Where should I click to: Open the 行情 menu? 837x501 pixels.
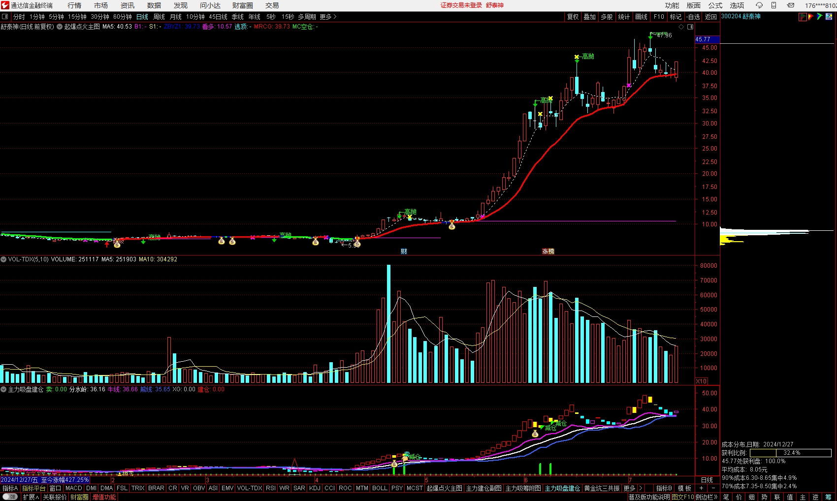74,5
